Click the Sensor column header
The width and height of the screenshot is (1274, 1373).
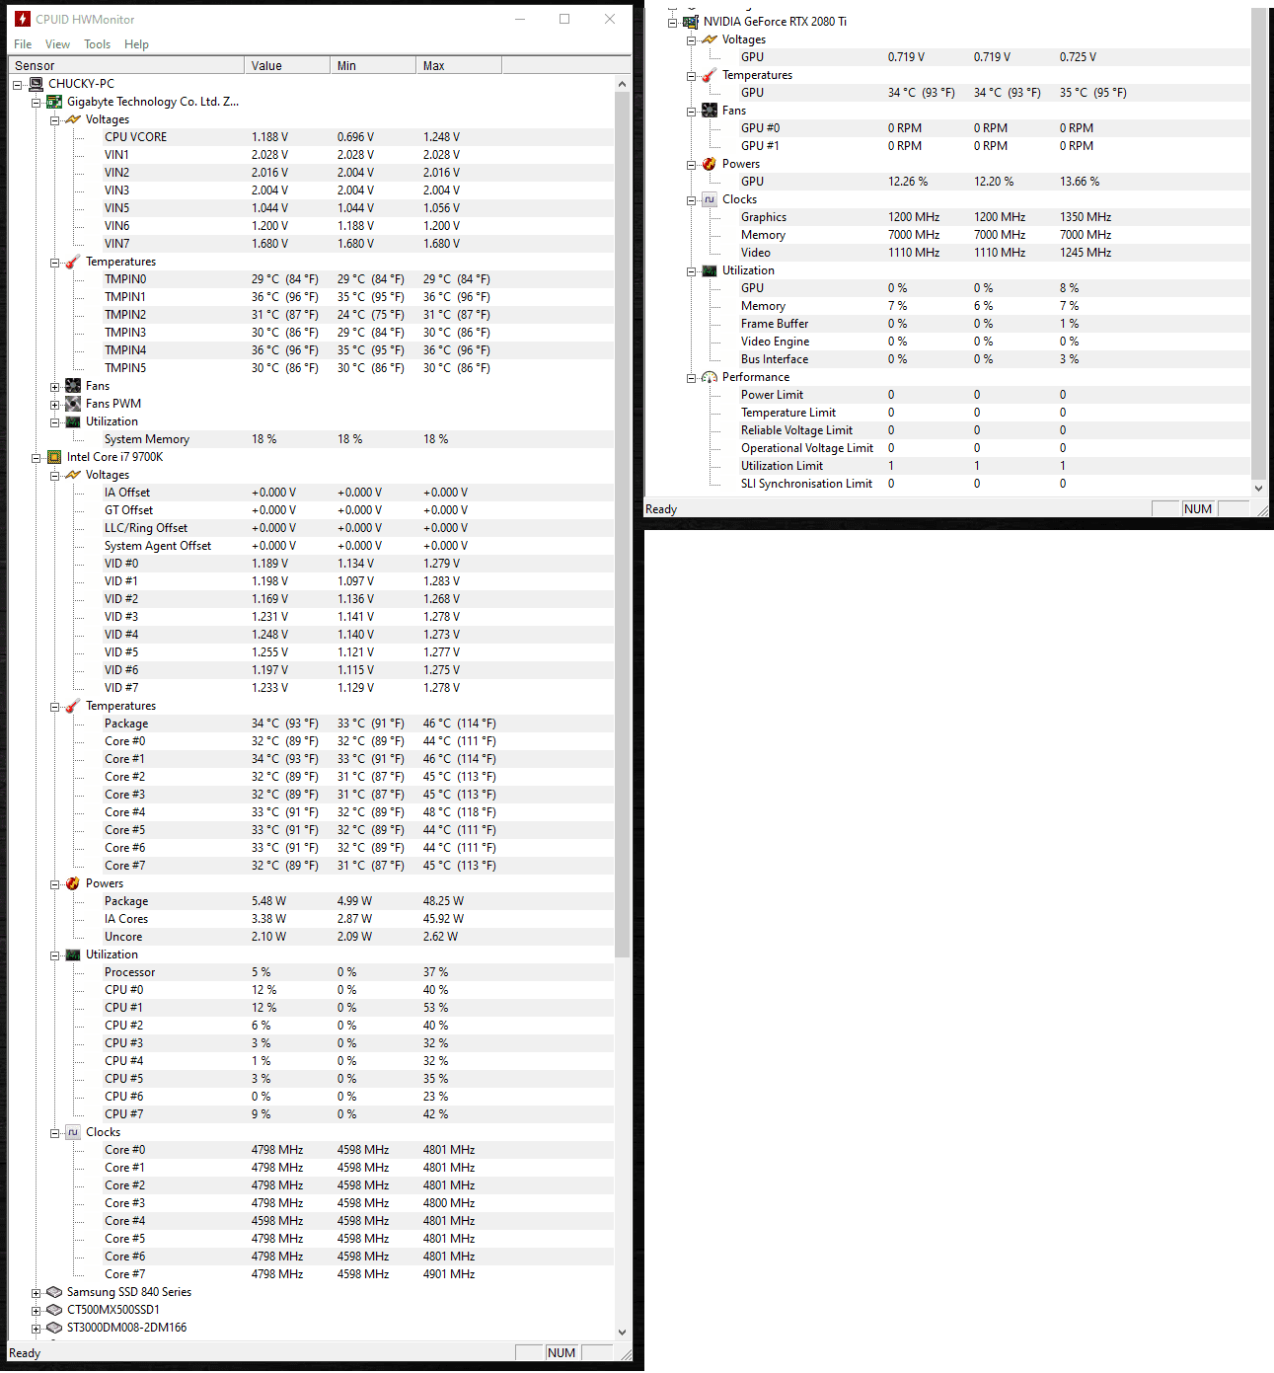point(126,66)
